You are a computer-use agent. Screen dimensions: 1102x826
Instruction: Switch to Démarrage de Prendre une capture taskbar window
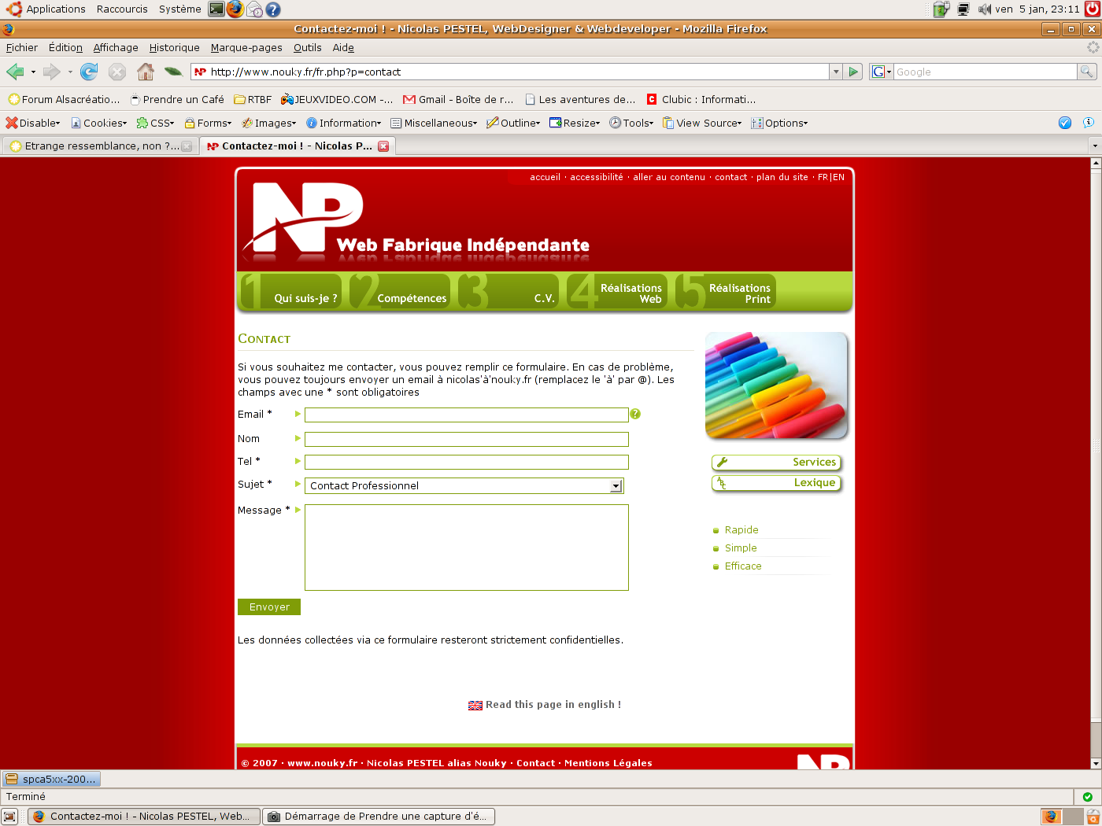tap(379, 817)
